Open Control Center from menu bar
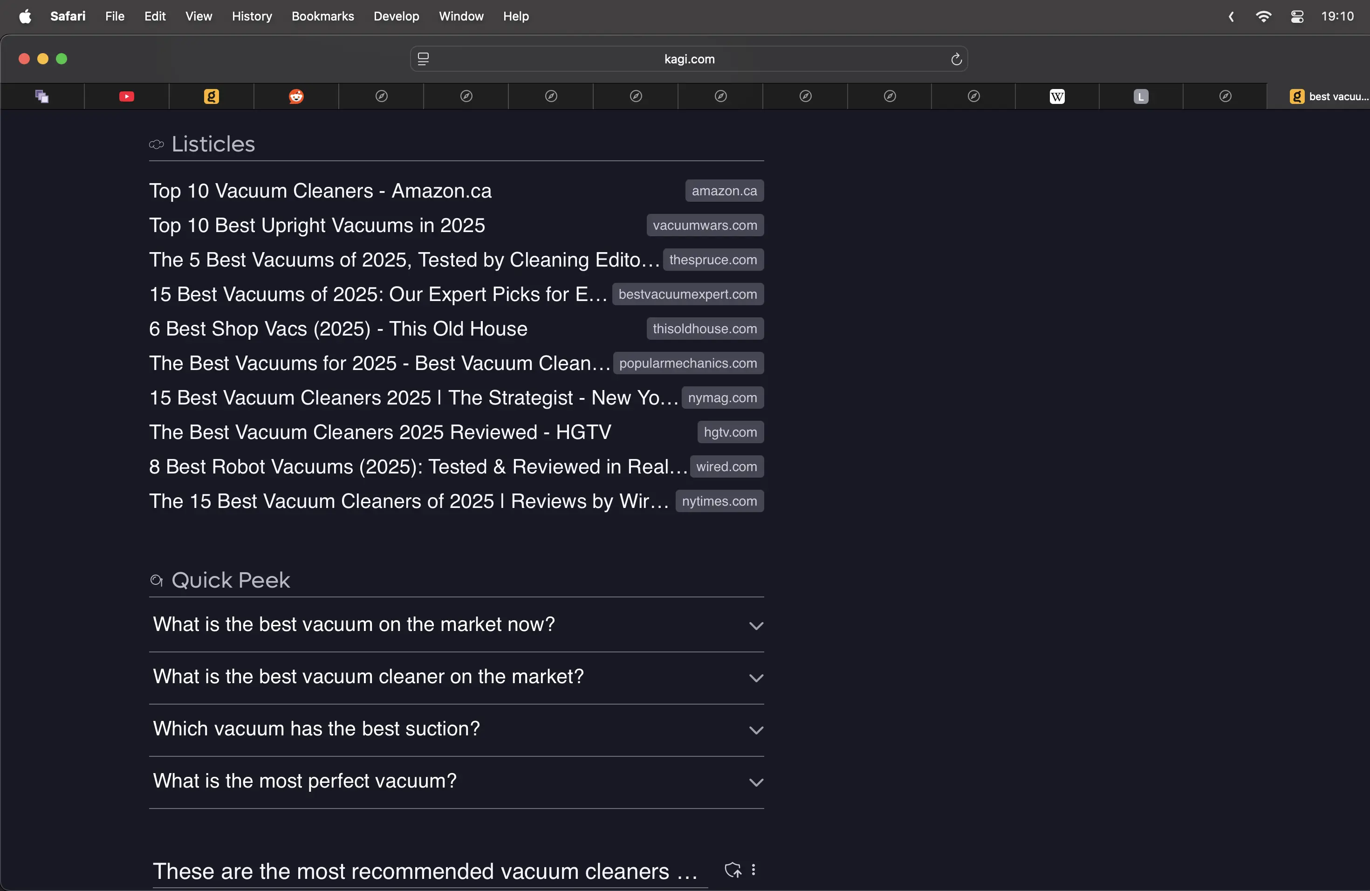Screen dimensions: 1370x891 point(1297,16)
